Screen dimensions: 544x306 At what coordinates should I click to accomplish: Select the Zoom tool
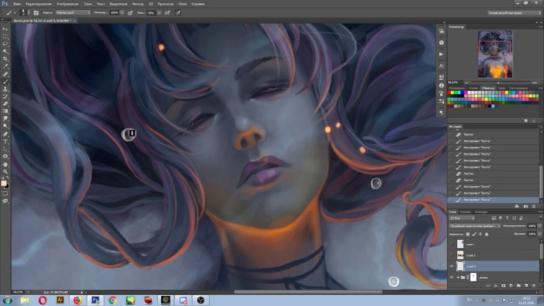5,171
